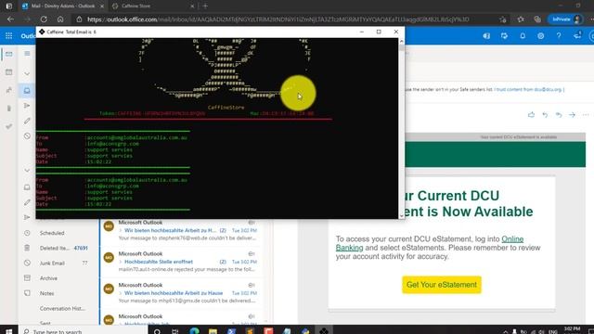594x334 pixels.
Task: Click the Windows taskbar search box
Action: coord(84,331)
